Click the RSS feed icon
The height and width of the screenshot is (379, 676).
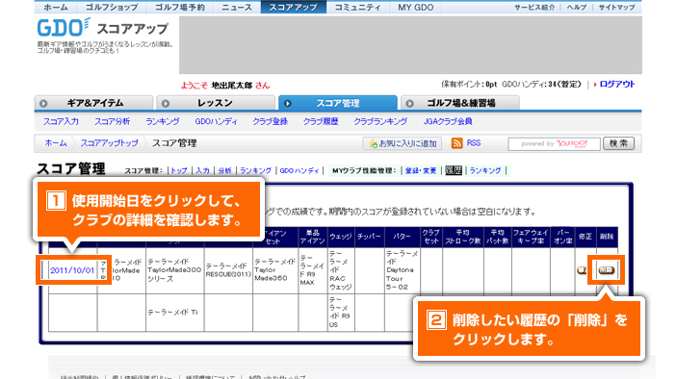(x=457, y=143)
